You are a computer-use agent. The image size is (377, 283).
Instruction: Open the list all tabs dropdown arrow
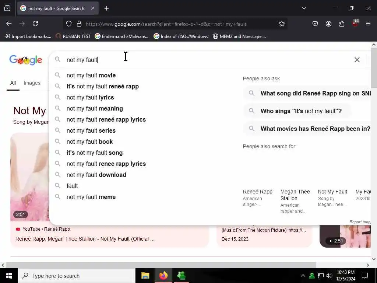pyautogui.click(x=304, y=8)
